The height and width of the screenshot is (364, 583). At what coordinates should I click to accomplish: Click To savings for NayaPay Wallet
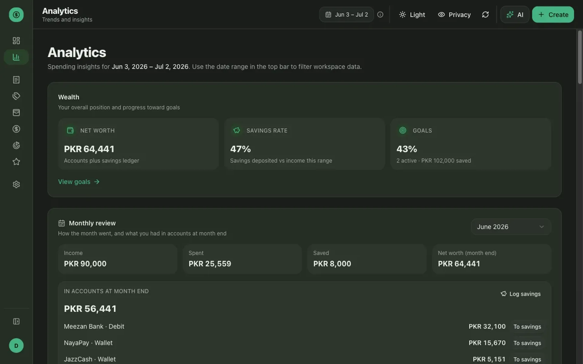527,343
